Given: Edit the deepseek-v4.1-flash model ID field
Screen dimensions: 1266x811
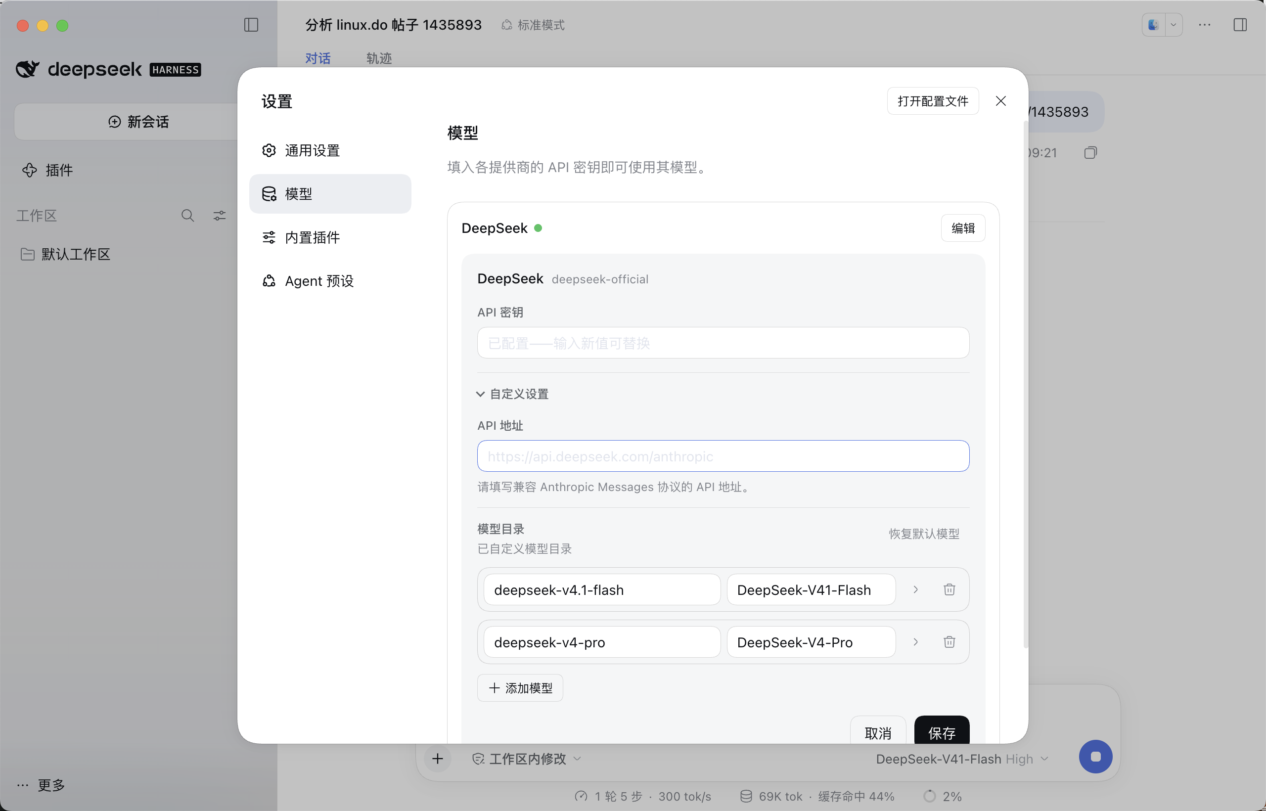Looking at the screenshot, I should [602, 590].
